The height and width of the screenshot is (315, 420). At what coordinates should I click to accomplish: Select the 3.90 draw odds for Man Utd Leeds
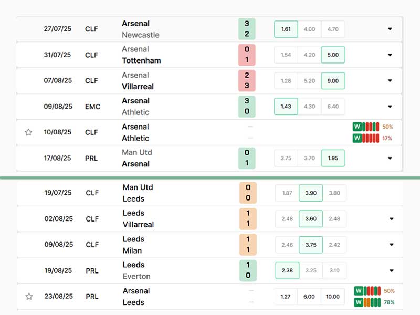pyautogui.click(x=310, y=193)
